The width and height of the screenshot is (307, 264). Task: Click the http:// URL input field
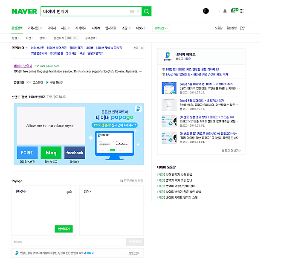tap(69, 242)
